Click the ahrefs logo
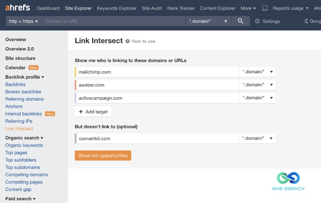This screenshot has height=203, width=321. (x=17, y=8)
